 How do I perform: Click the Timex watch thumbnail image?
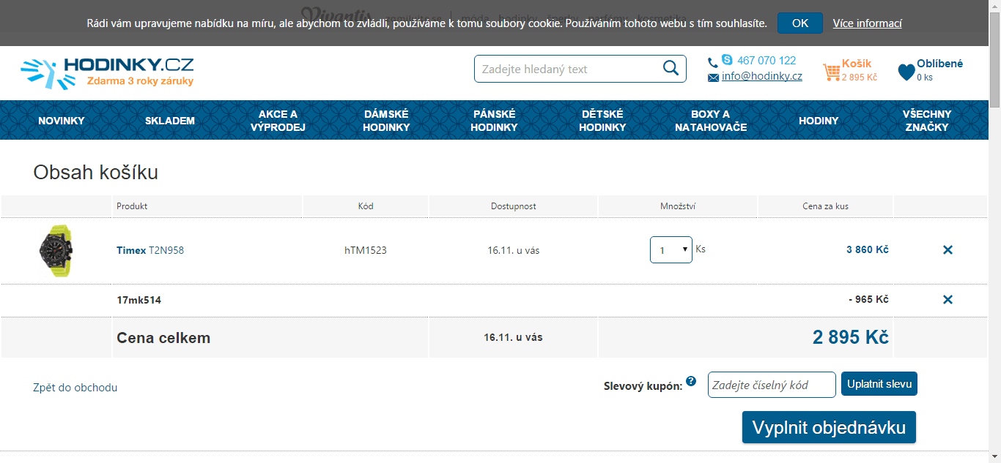[x=56, y=250]
